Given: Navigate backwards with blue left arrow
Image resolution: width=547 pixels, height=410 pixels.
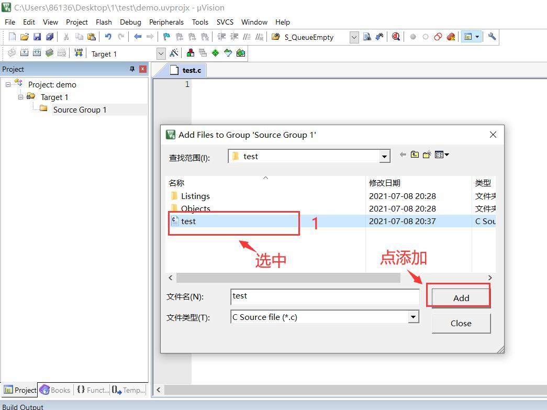Looking at the screenshot, I should 138,37.
